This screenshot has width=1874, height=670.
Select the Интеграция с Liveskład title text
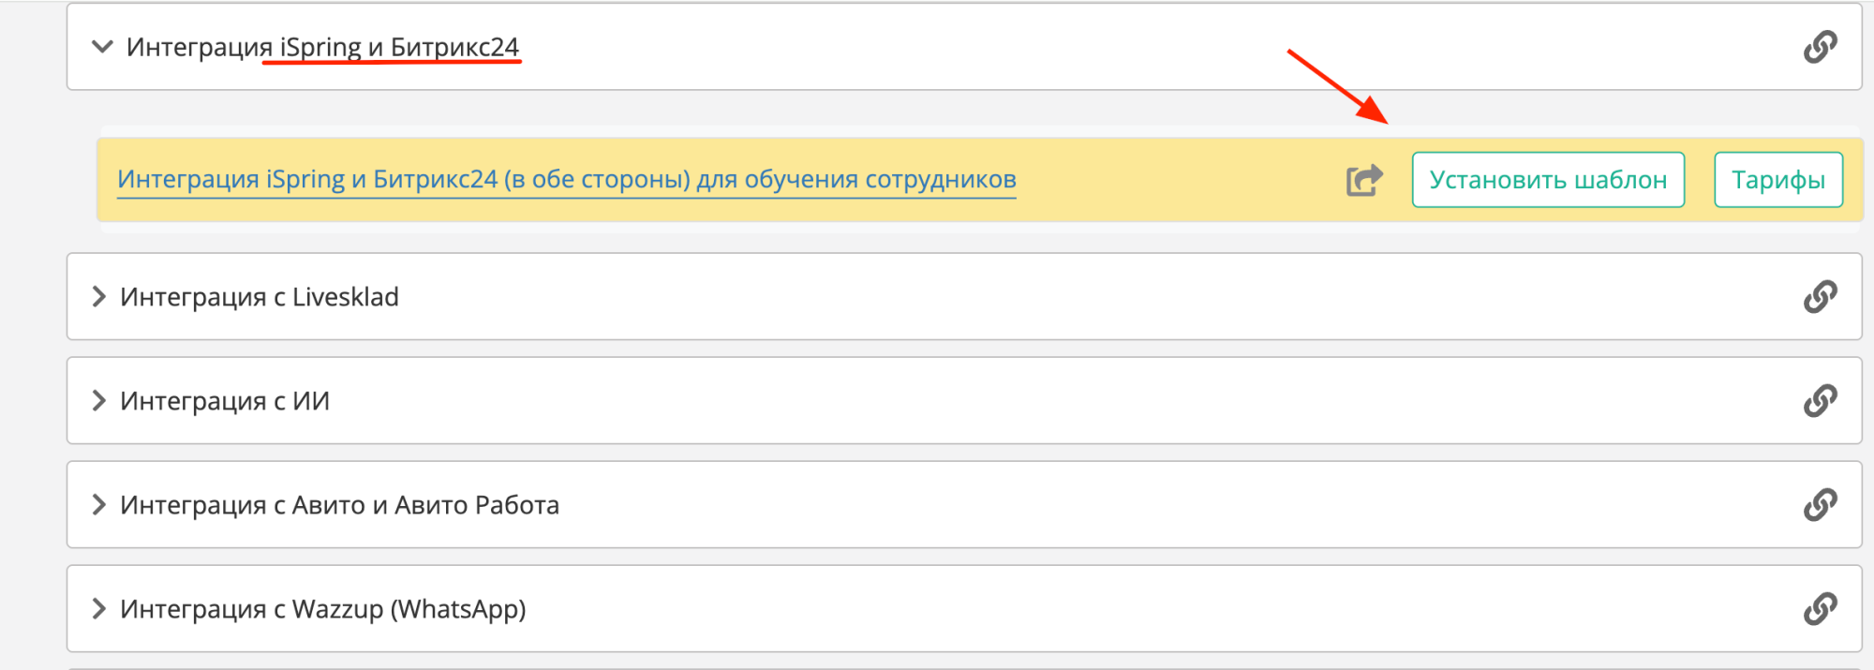click(260, 297)
